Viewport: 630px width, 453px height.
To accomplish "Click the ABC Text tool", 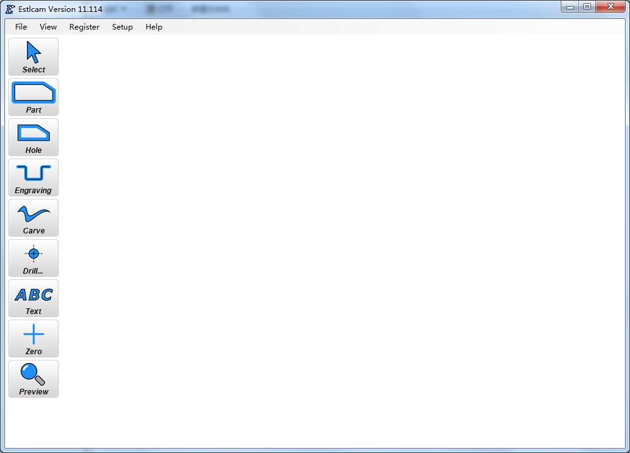I will click(33, 298).
